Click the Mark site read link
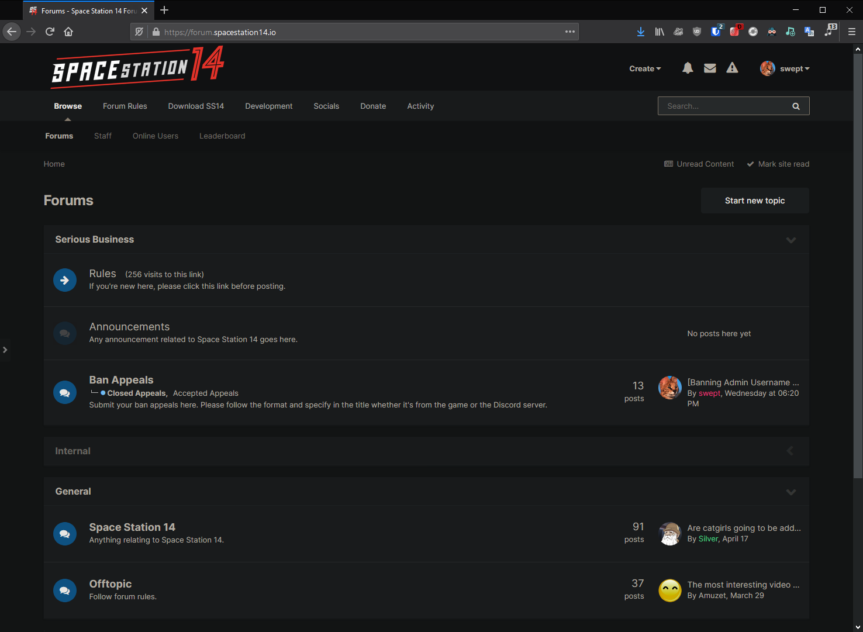This screenshot has width=863, height=632. [783, 164]
